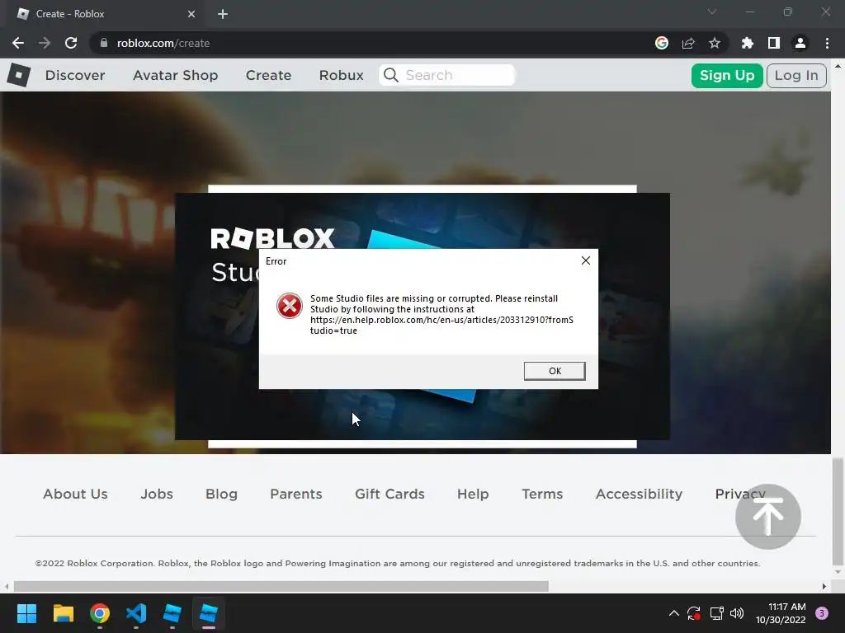Click the scroll-to-top arrow button
845x633 pixels.
(x=768, y=516)
